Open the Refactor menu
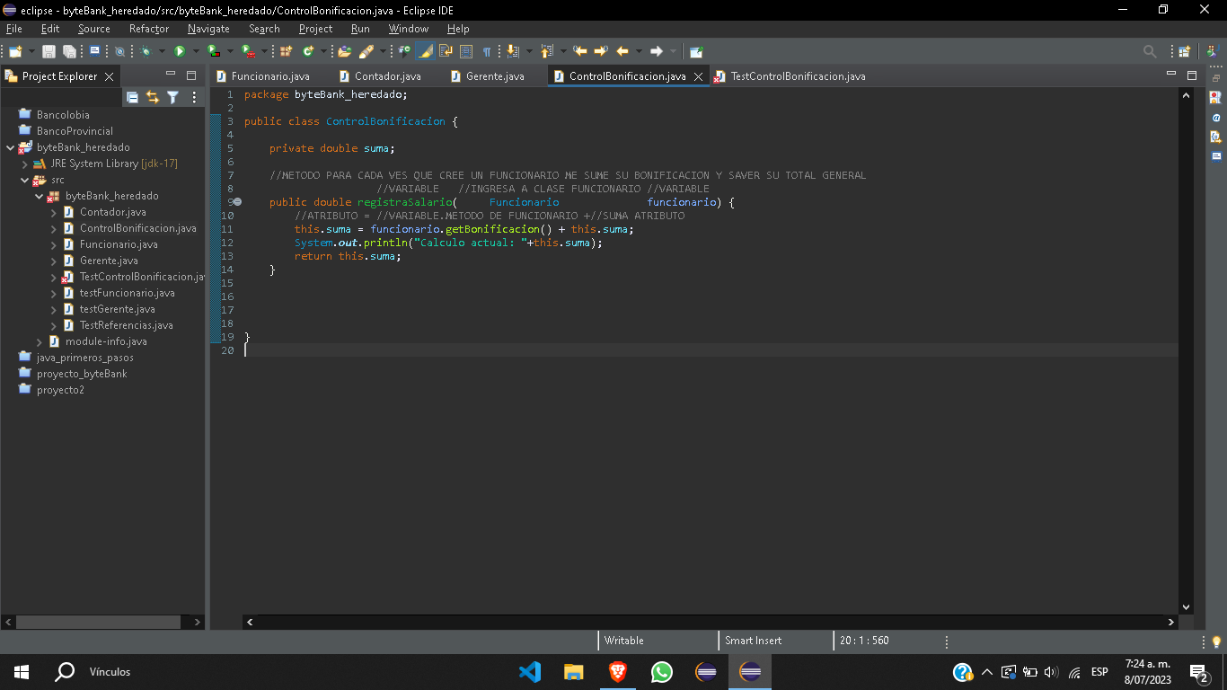 149,29
